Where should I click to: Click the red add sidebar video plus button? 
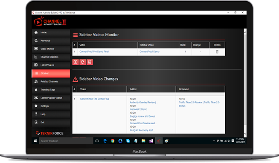click(76, 62)
